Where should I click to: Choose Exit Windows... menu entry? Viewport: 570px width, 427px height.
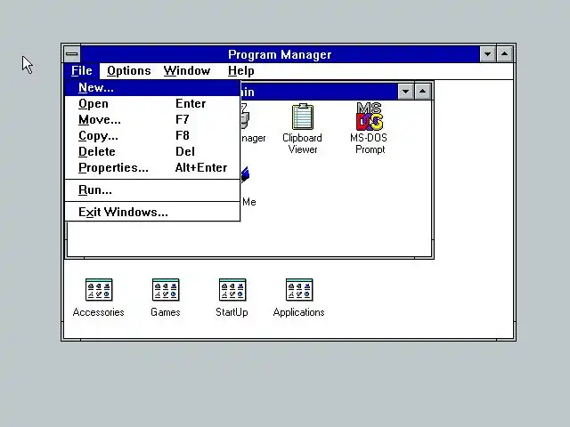[152, 213]
